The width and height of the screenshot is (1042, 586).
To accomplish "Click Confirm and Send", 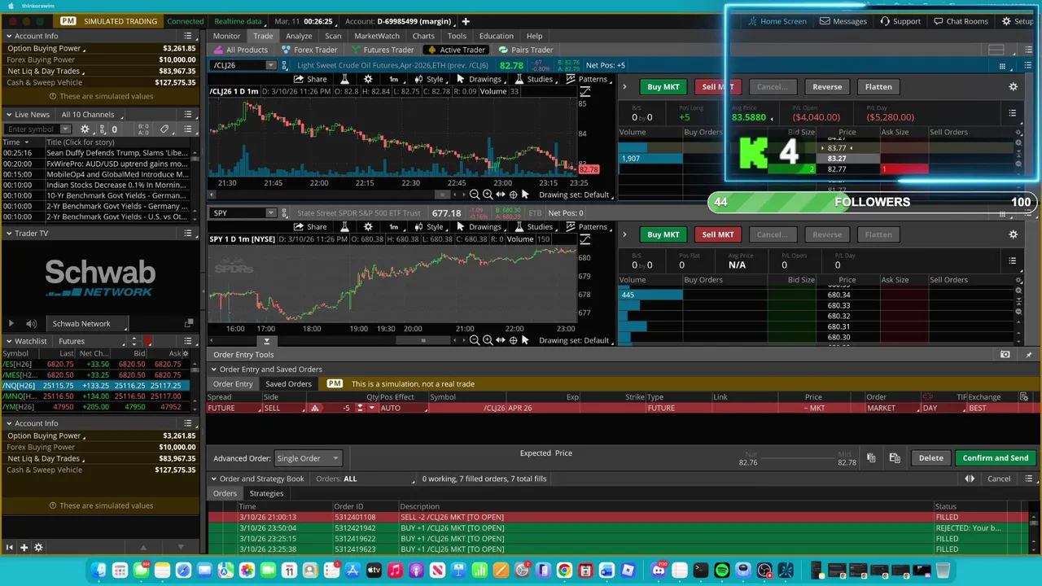I will click(995, 458).
